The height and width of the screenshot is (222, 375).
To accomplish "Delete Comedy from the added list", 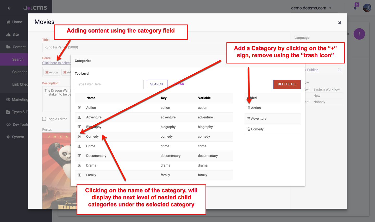I will 249,129.
